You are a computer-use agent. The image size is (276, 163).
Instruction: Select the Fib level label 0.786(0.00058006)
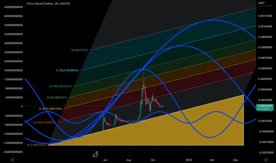coord(68,70)
